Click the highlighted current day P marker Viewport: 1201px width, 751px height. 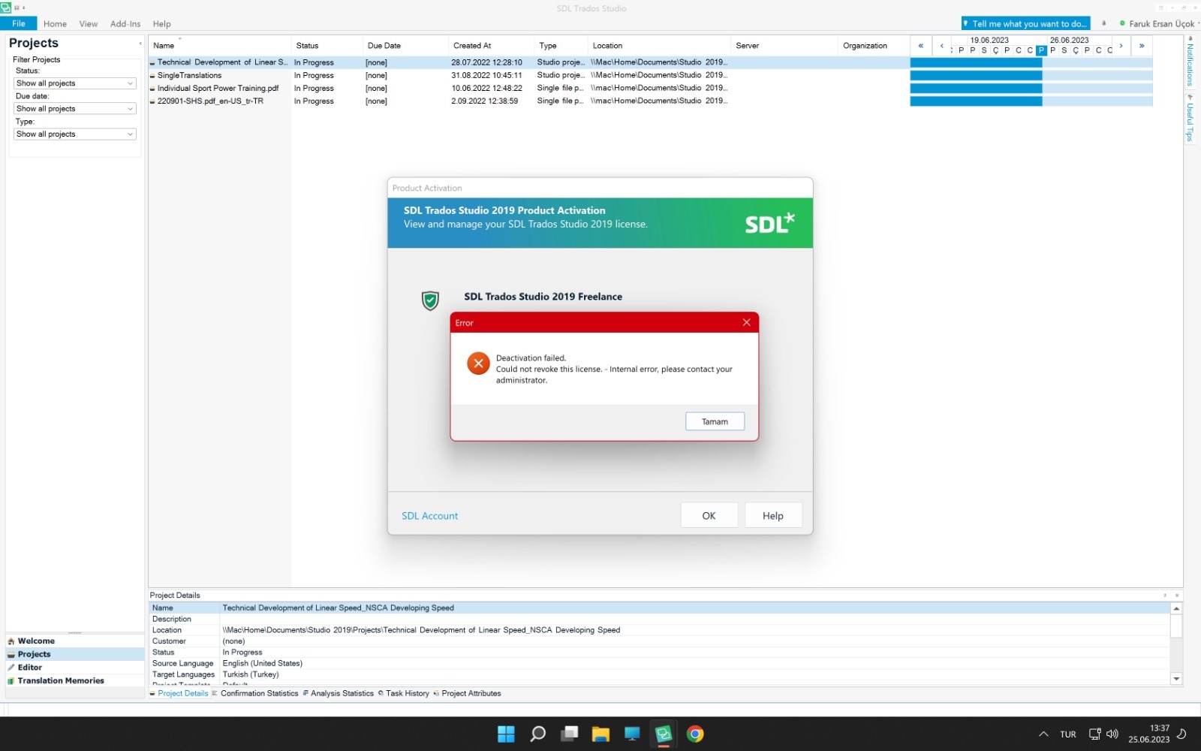point(1041,50)
